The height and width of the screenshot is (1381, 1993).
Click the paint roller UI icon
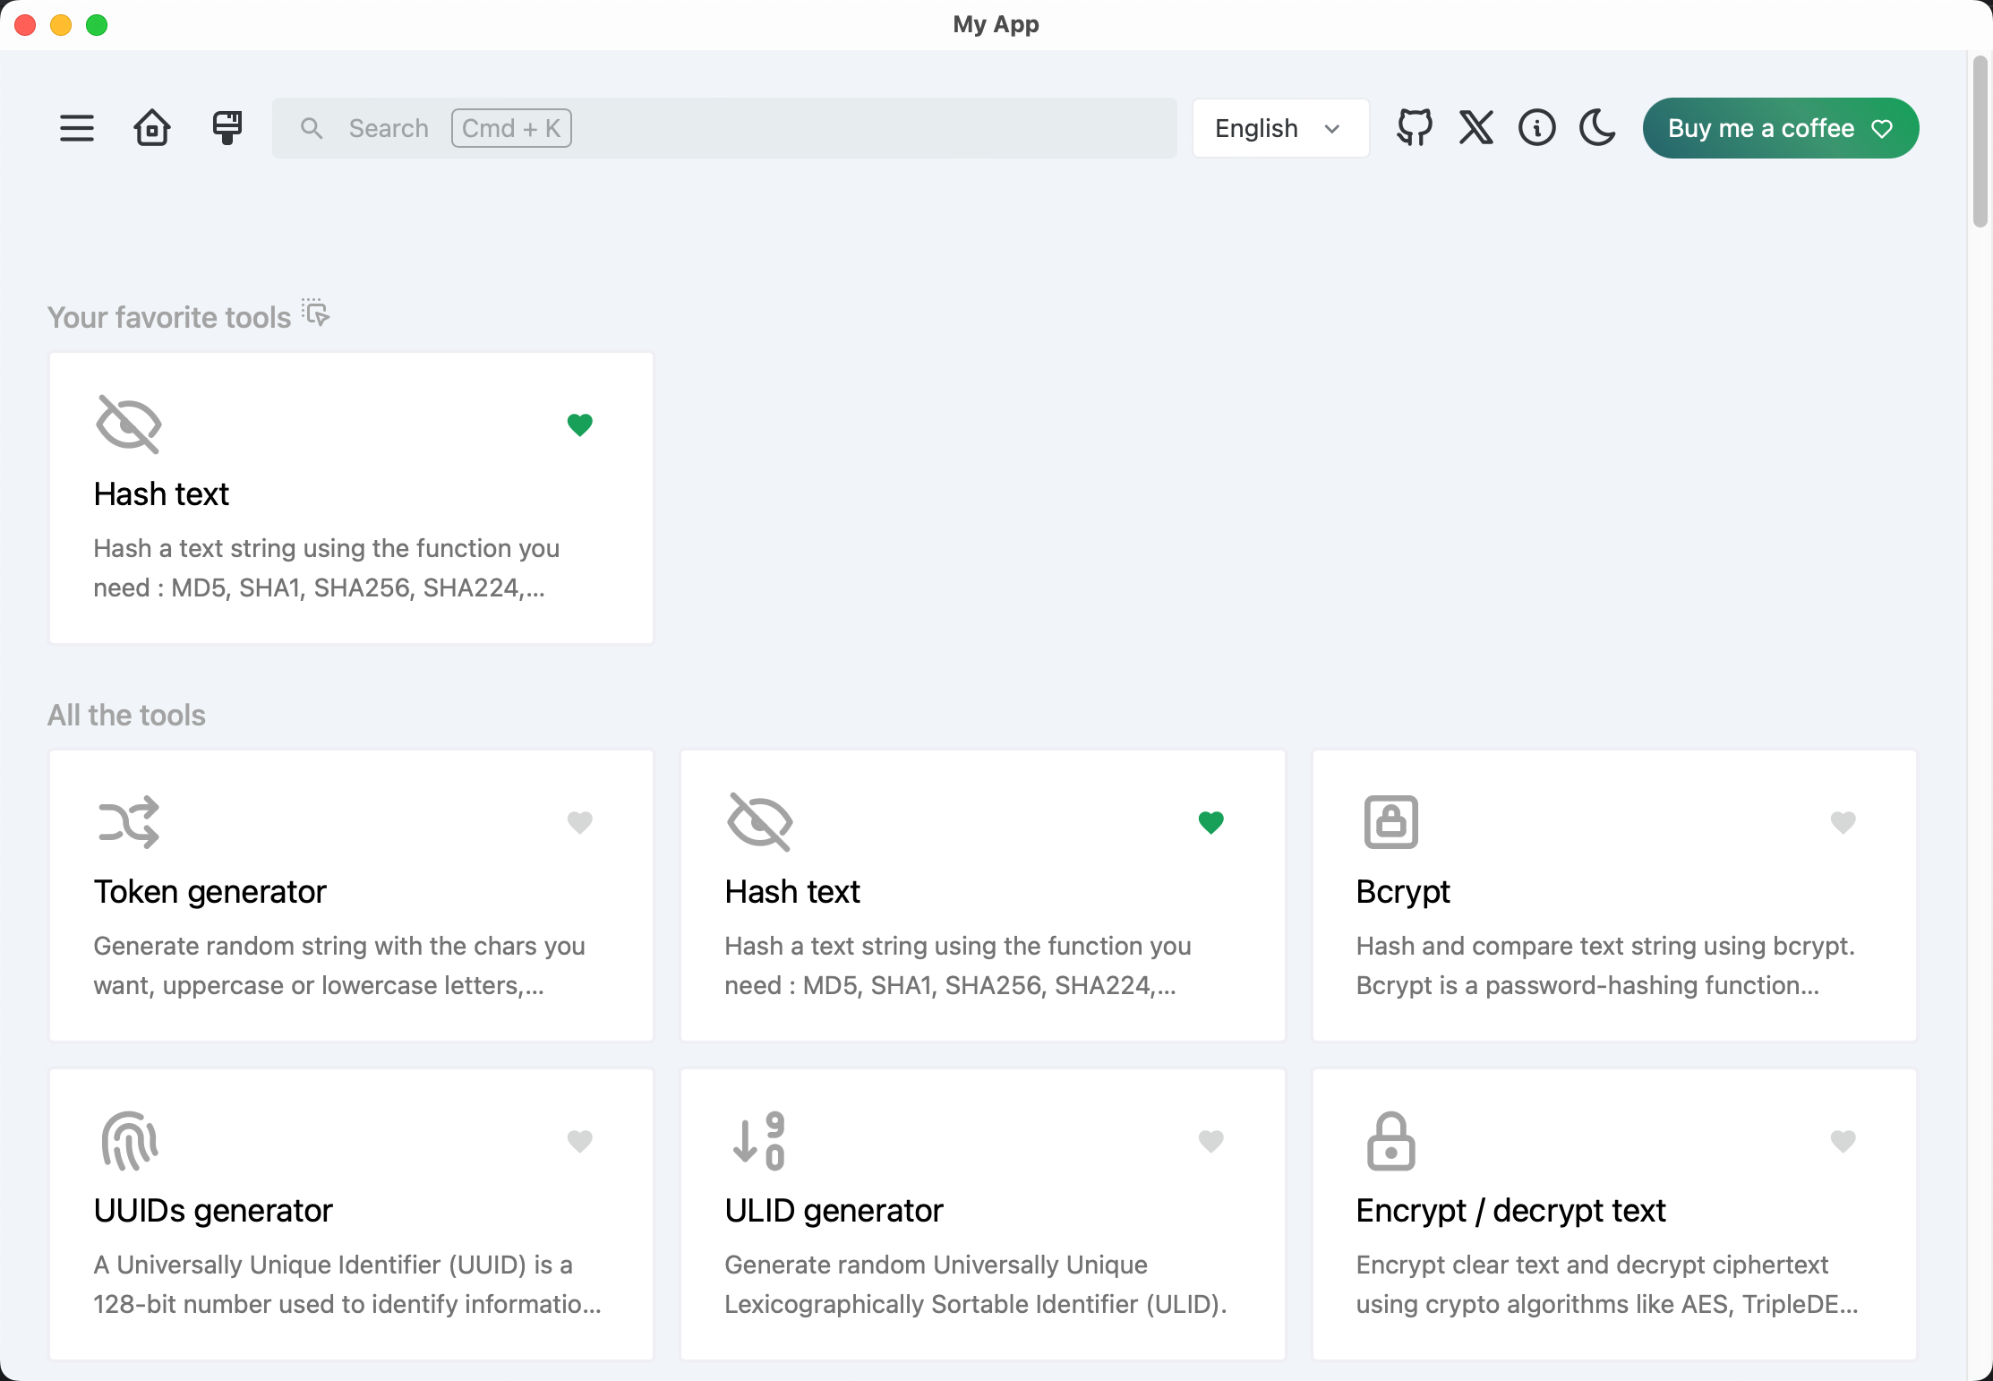tap(227, 128)
